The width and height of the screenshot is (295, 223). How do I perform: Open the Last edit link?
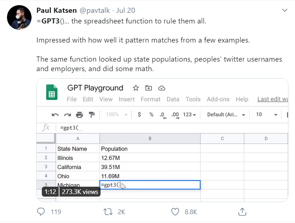(x=273, y=99)
